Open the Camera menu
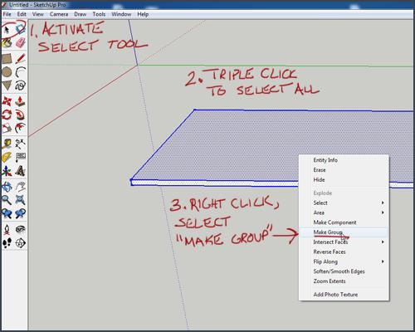Image resolution: width=415 pixels, height=332 pixels. point(59,14)
